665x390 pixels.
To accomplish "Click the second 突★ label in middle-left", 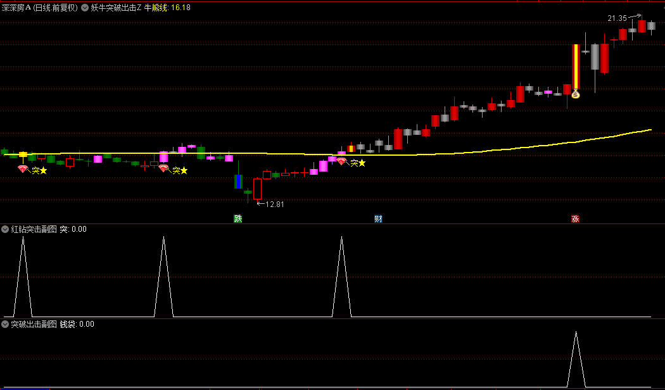I will point(180,170).
